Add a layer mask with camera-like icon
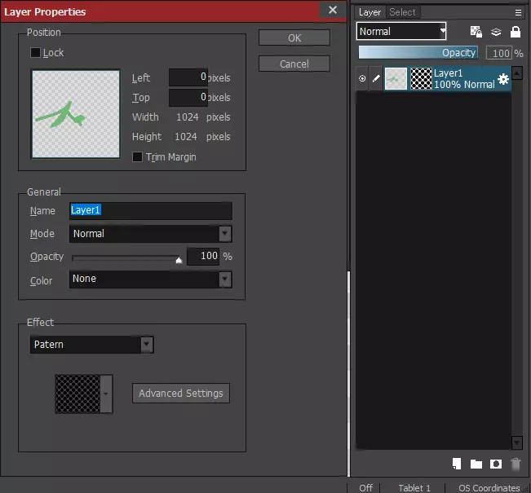531x493 pixels. [x=496, y=464]
